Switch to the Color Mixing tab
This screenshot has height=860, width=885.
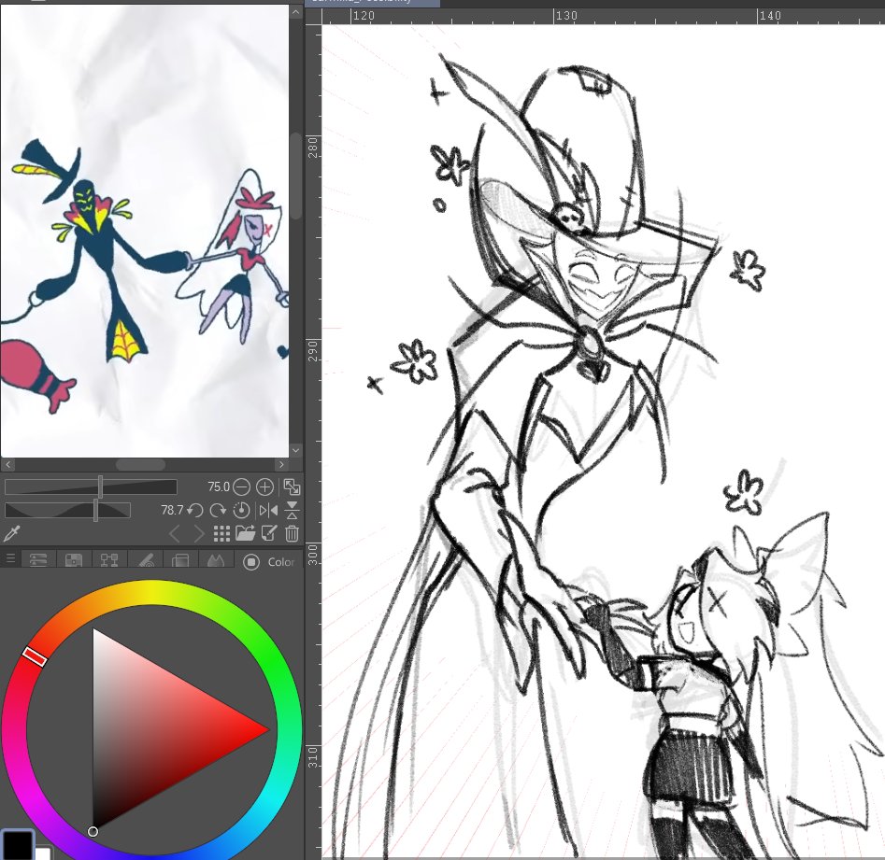click(216, 559)
